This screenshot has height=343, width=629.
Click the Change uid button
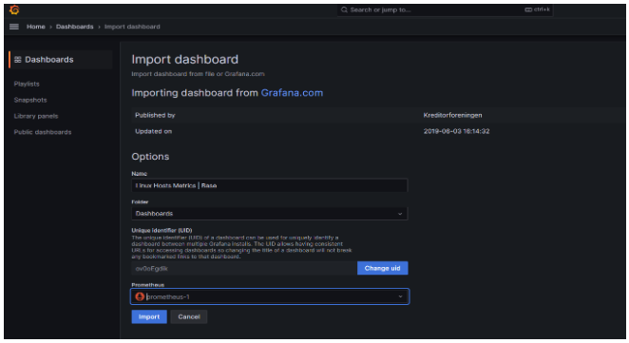[x=382, y=268]
